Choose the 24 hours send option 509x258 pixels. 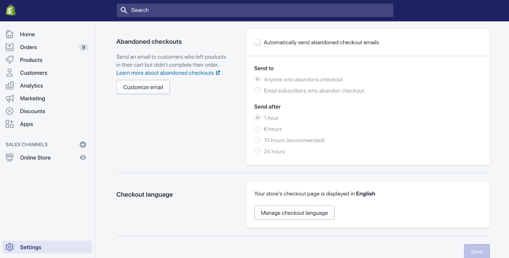pos(257,151)
